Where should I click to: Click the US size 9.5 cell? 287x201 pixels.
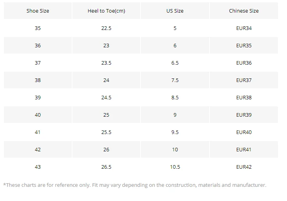click(x=175, y=132)
